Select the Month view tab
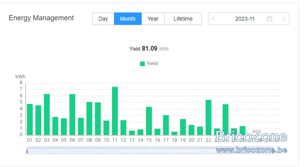Screen dimensions: 308x167 click(x=128, y=19)
